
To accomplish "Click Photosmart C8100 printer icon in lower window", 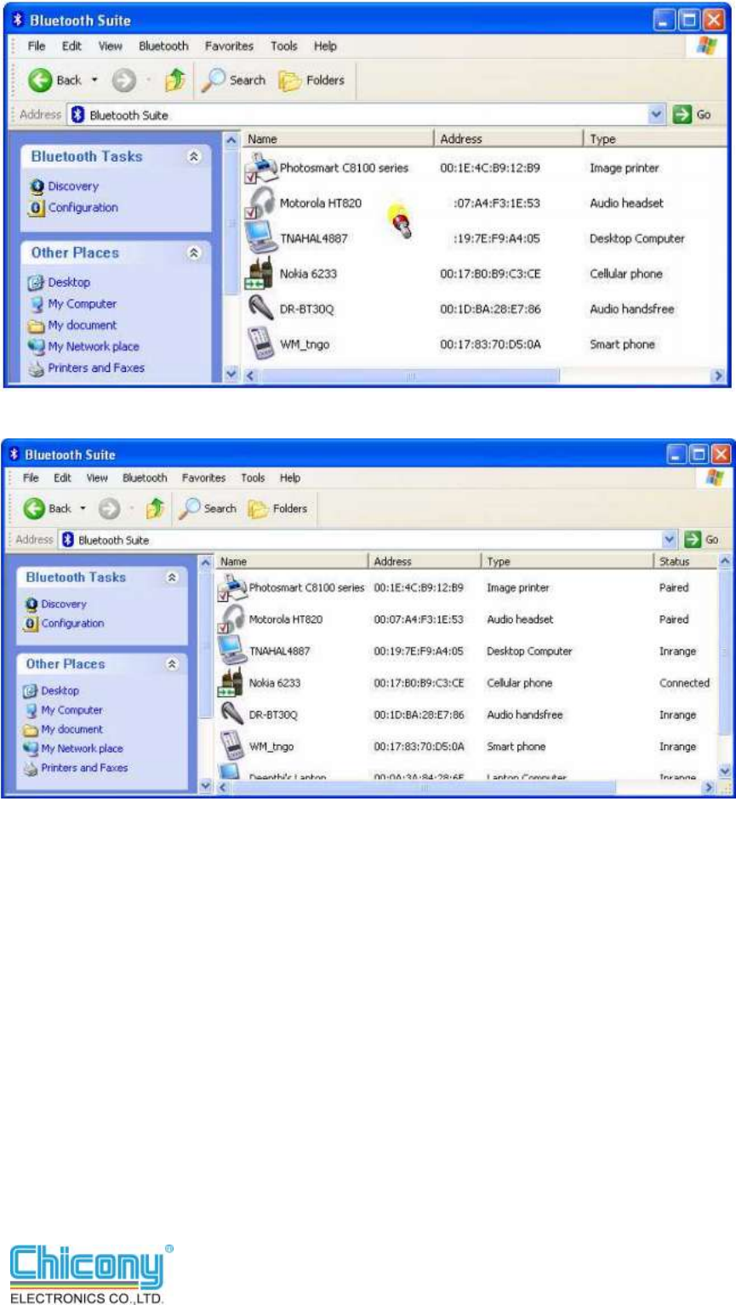I will click(232, 588).
